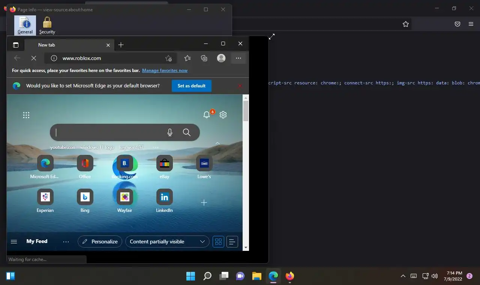Bookmark the page with Firefox star icon

point(406,24)
